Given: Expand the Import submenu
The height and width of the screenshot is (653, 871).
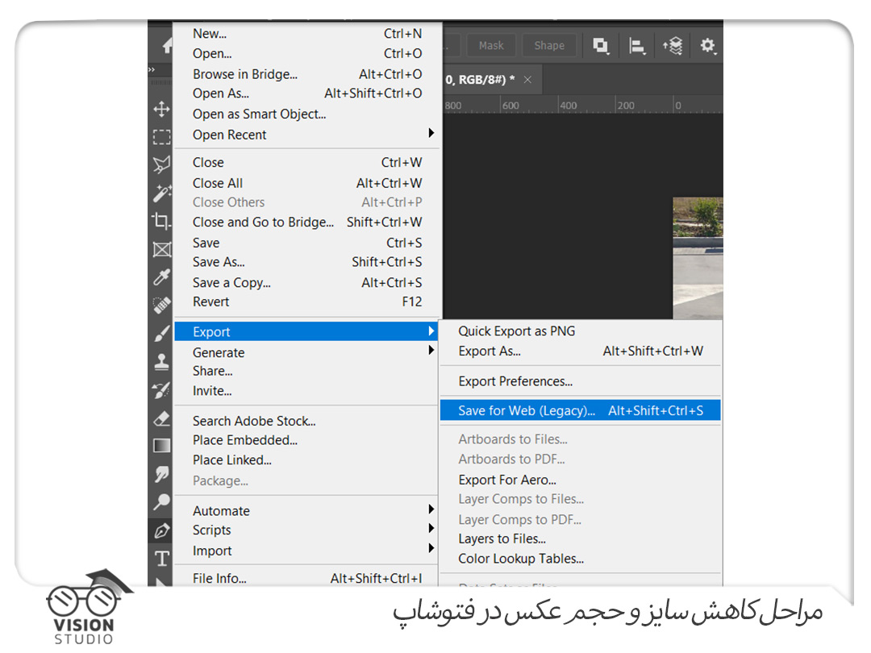Looking at the screenshot, I should (307, 551).
